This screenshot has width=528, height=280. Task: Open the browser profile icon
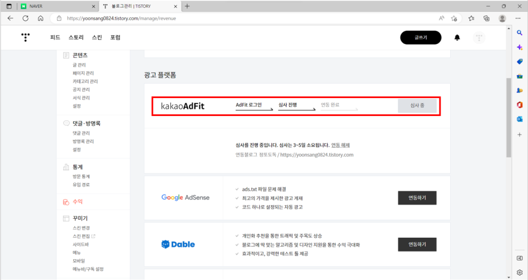[502, 19]
